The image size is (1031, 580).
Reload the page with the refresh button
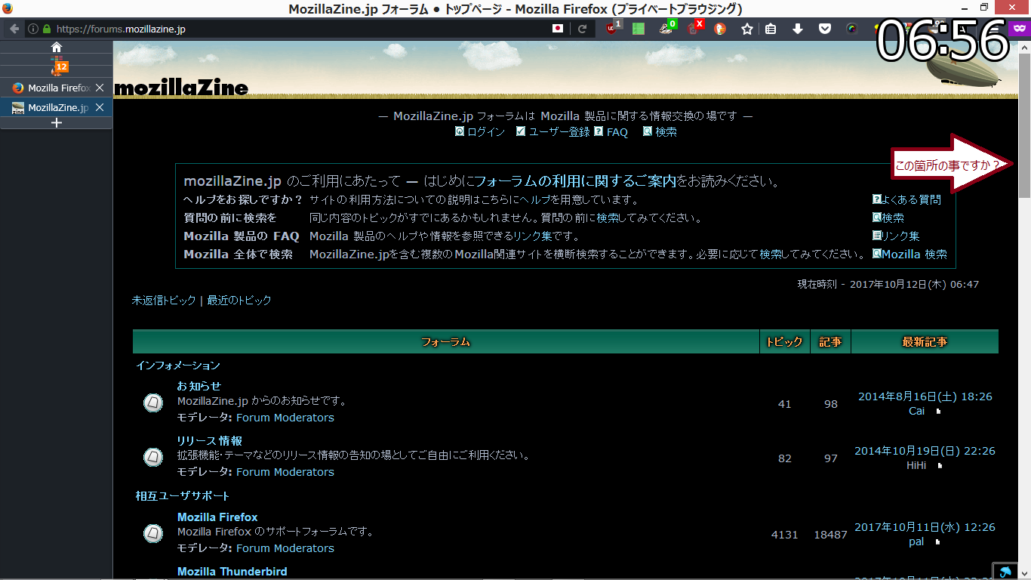(x=582, y=29)
